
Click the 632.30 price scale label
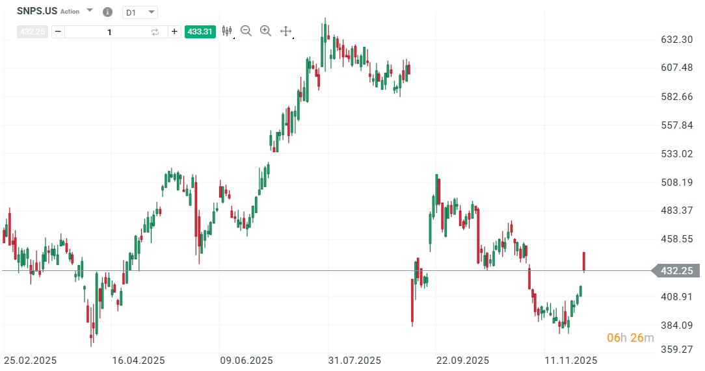[676, 40]
